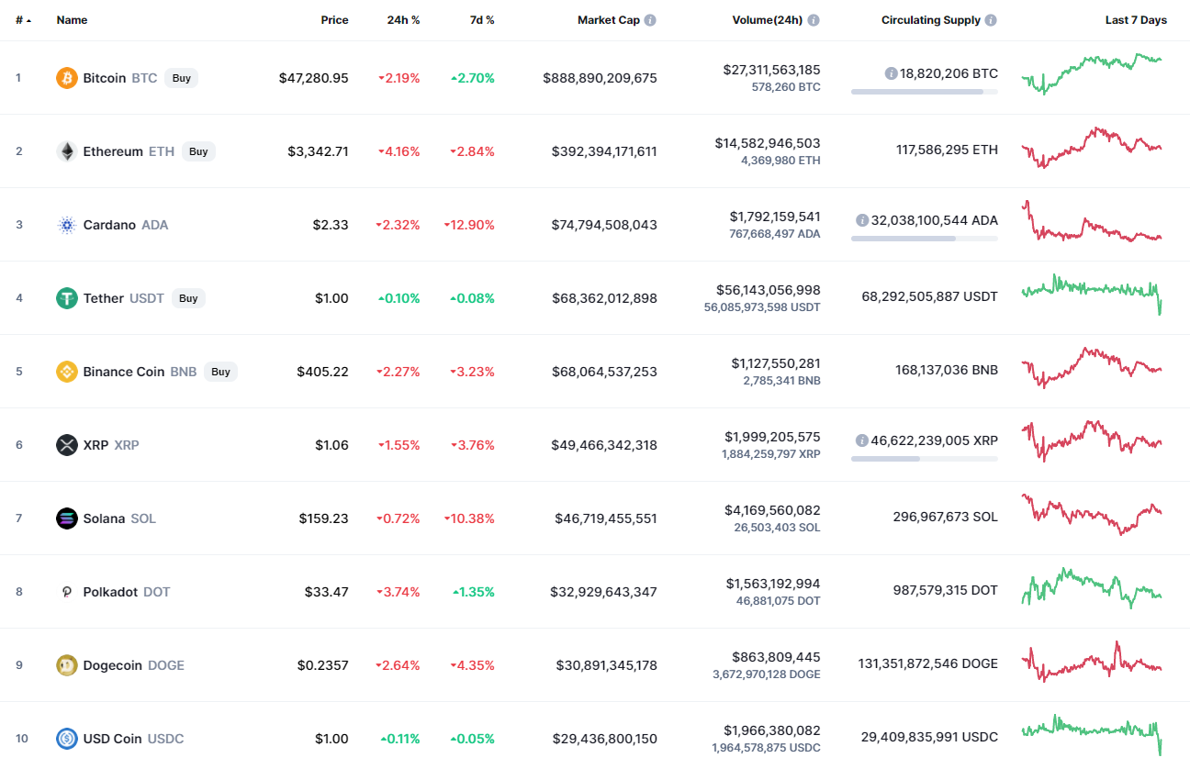Open Bitcoin's 7-day sparkline chart
Screen dimensions: 1190x769
point(1092,73)
